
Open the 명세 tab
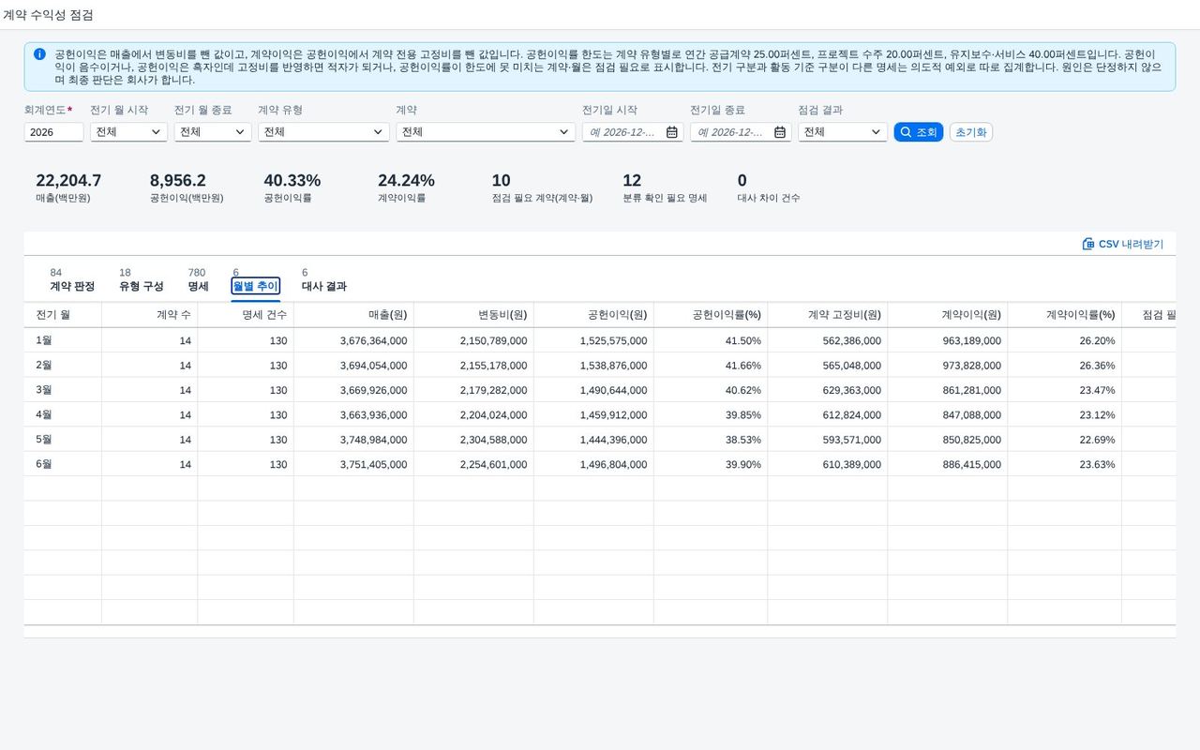(x=198, y=279)
